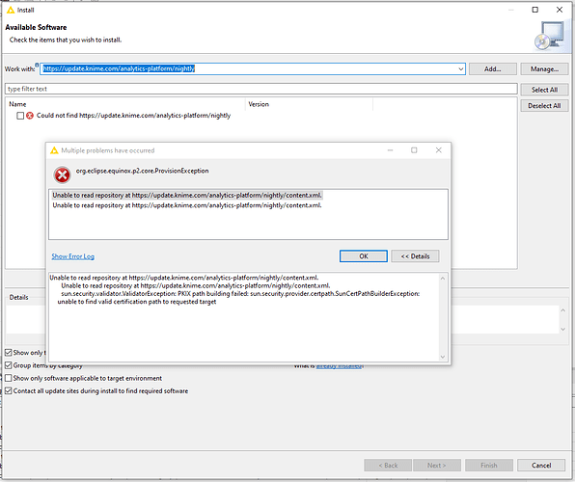Check the box next to 'Could not find' entry
The height and width of the screenshot is (482, 575).
coord(20,116)
